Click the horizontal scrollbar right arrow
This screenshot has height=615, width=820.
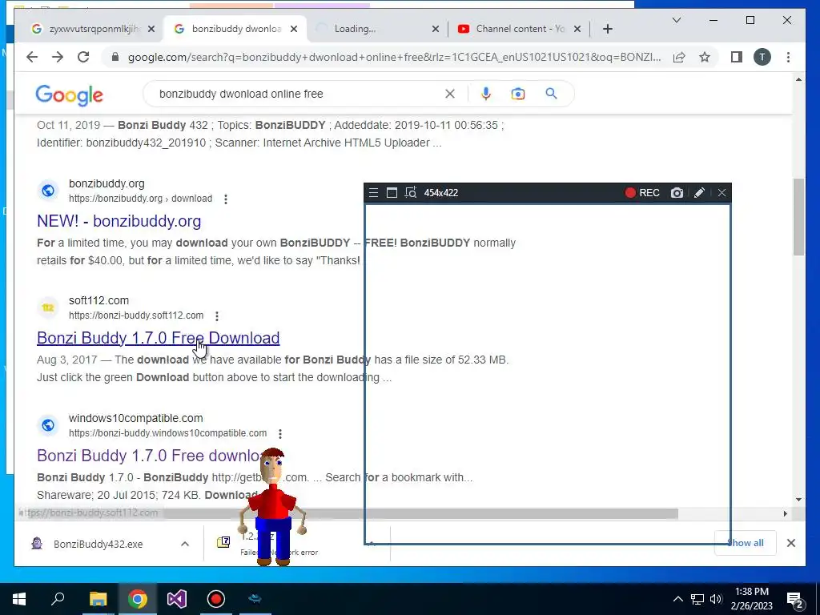pos(785,513)
